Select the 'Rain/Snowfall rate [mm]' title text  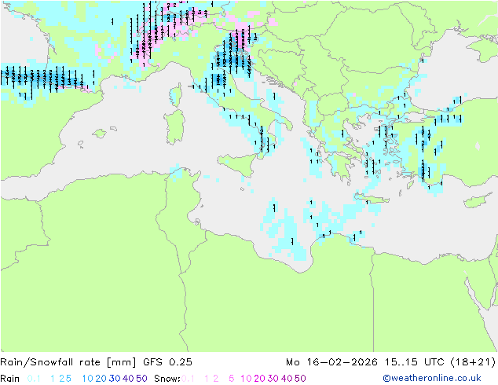point(68,362)
